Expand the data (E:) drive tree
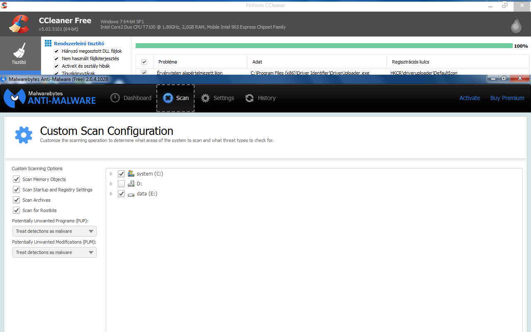The width and height of the screenshot is (531, 332). pyautogui.click(x=111, y=194)
